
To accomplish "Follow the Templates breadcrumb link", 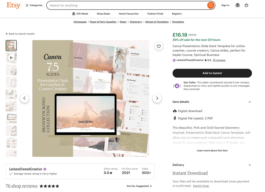I will point(178,22).
